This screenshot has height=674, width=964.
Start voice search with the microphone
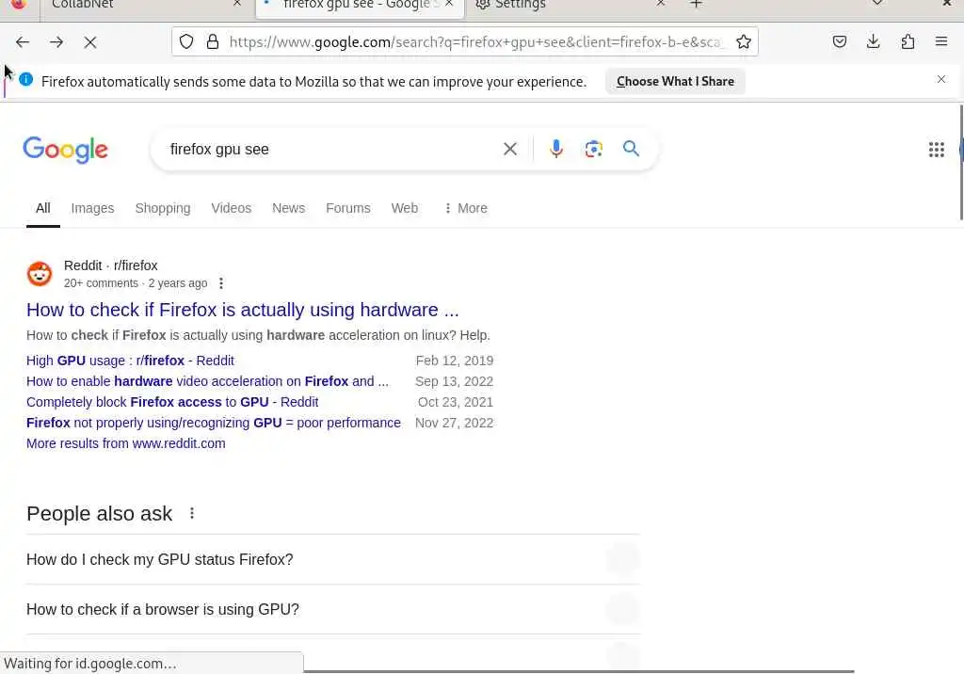[x=555, y=149]
